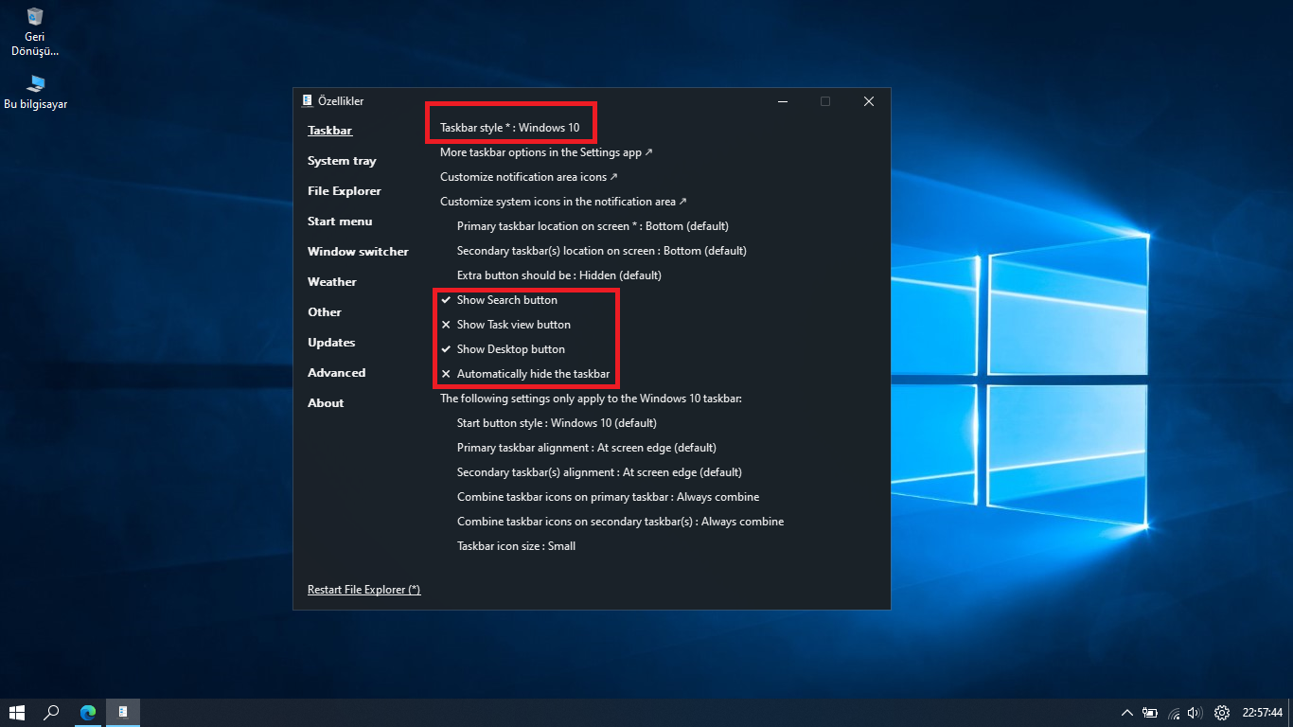The height and width of the screenshot is (727, 1293).
Task: Open Primary taskbar location on screen option
Action: pos(593,226)
